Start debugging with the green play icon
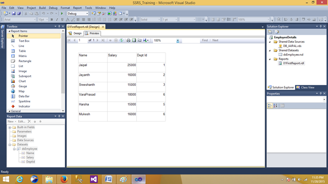 pyautogui.click(x=62, y=14)
